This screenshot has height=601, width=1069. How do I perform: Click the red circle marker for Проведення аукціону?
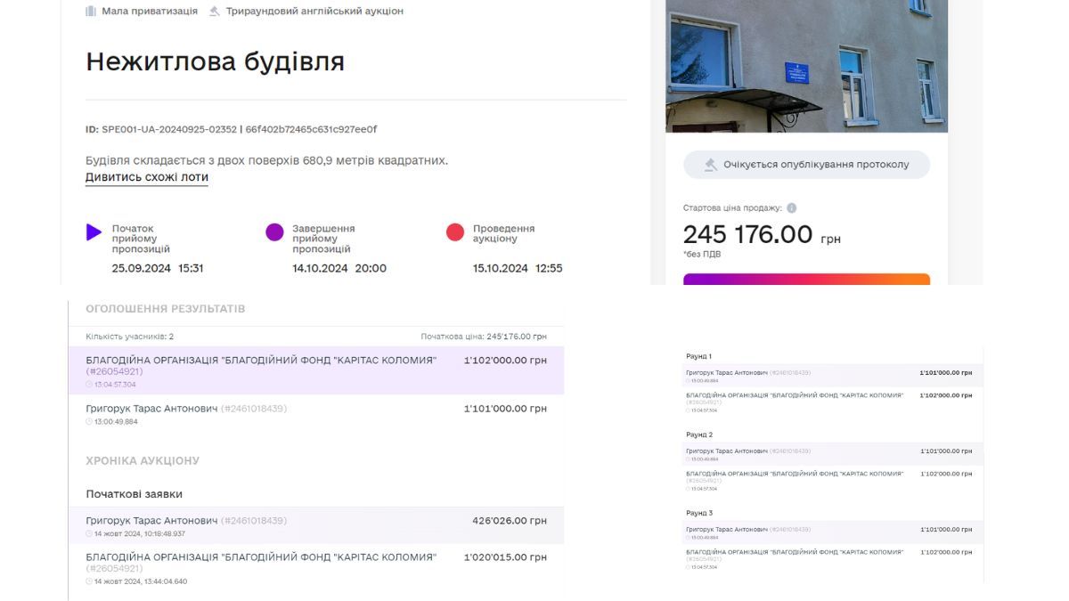tap(457, 230)
